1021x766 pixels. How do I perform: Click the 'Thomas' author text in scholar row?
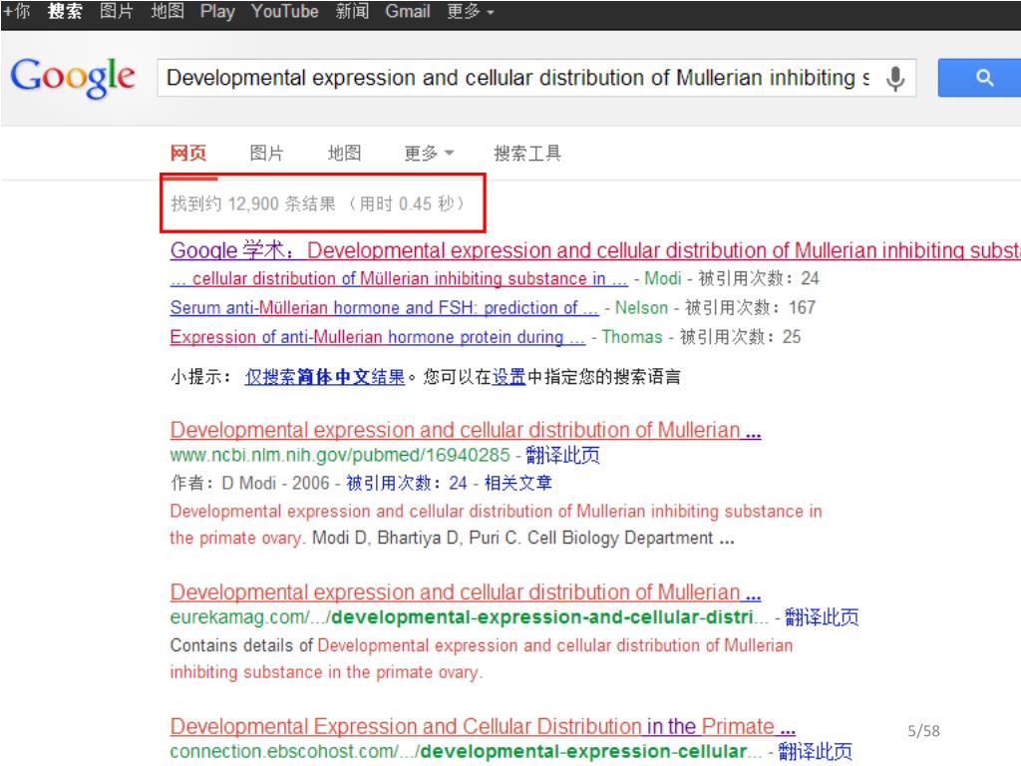(631, 337)
